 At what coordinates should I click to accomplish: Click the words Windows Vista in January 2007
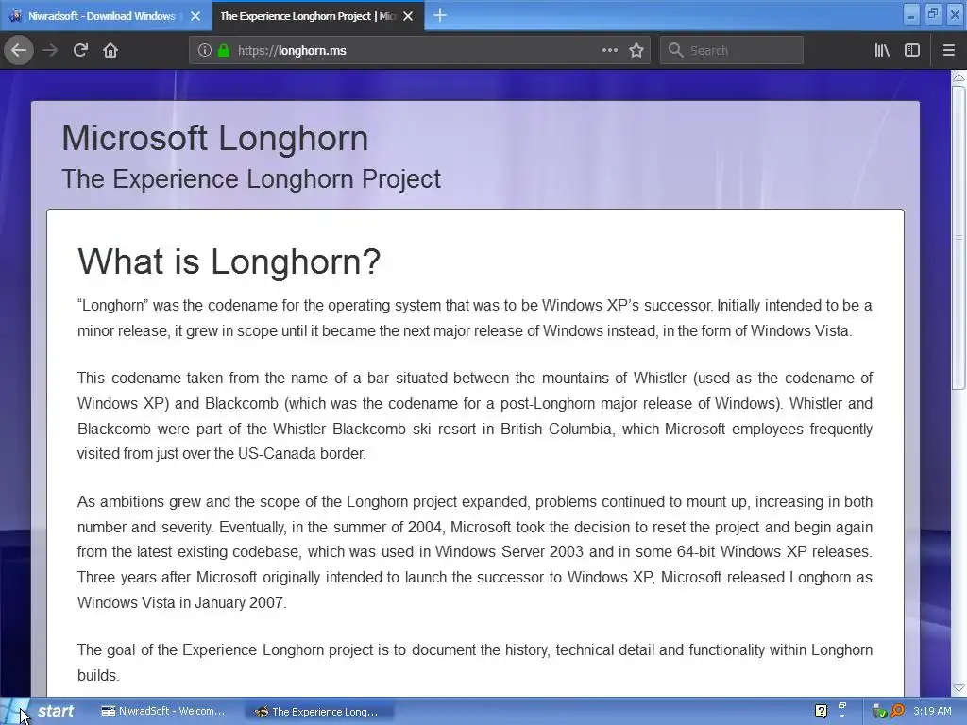tap(181, 602)
